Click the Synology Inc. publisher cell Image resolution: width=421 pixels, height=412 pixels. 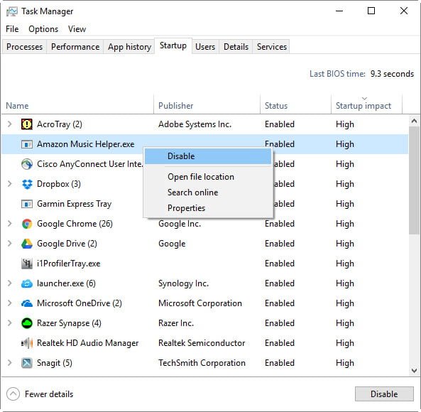[183, 283]
